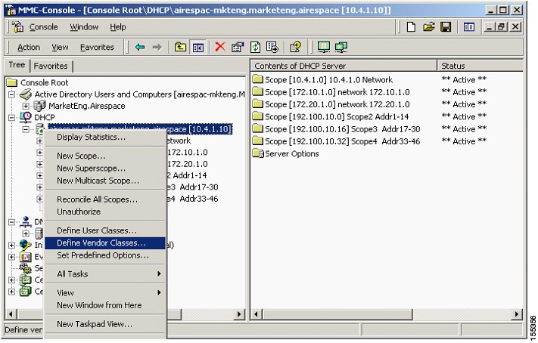The image size is (538, 343).
Task: Click the Export List toolbar icon
Action: 272,47
